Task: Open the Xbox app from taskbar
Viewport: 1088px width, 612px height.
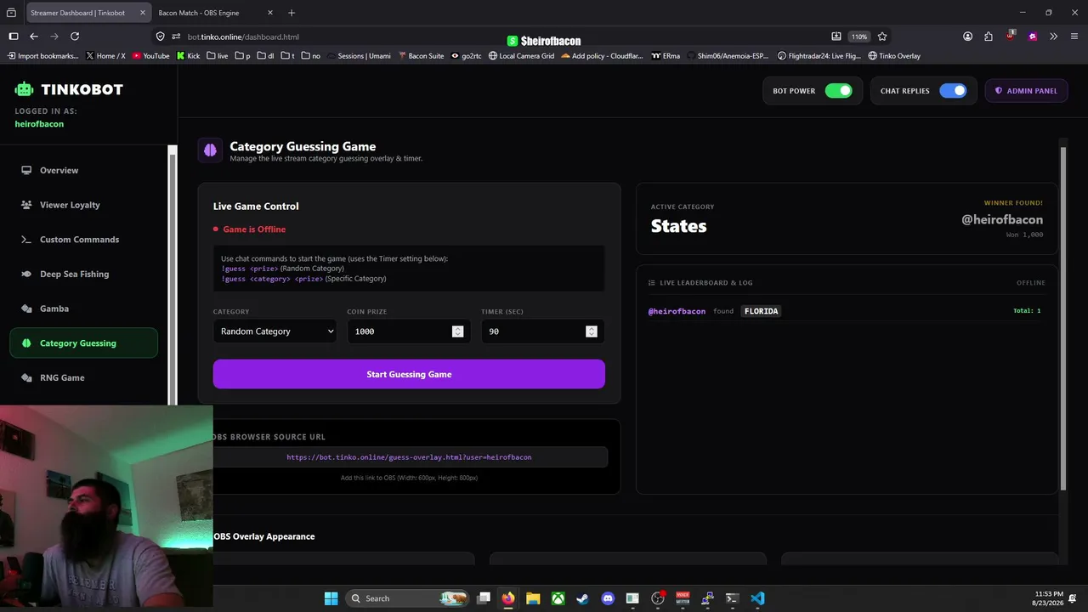Action: [x=558, y=598]
